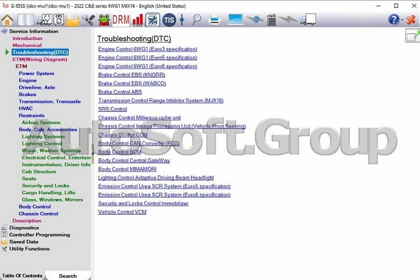Click the laptop screen icon
This screenshot has height=280, width=420.
pos(235,20)
